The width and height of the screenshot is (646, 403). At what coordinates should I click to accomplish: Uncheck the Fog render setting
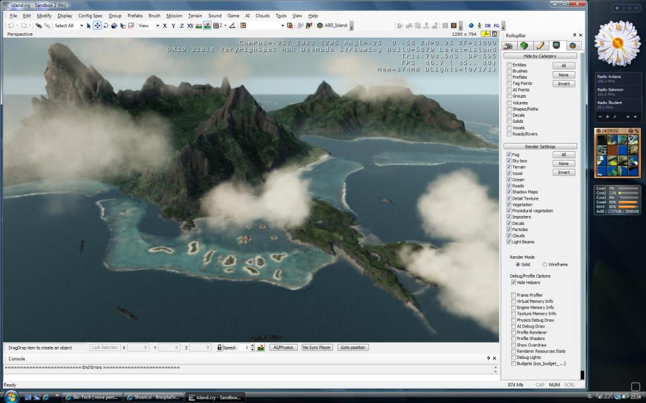[x=509, y=155]
